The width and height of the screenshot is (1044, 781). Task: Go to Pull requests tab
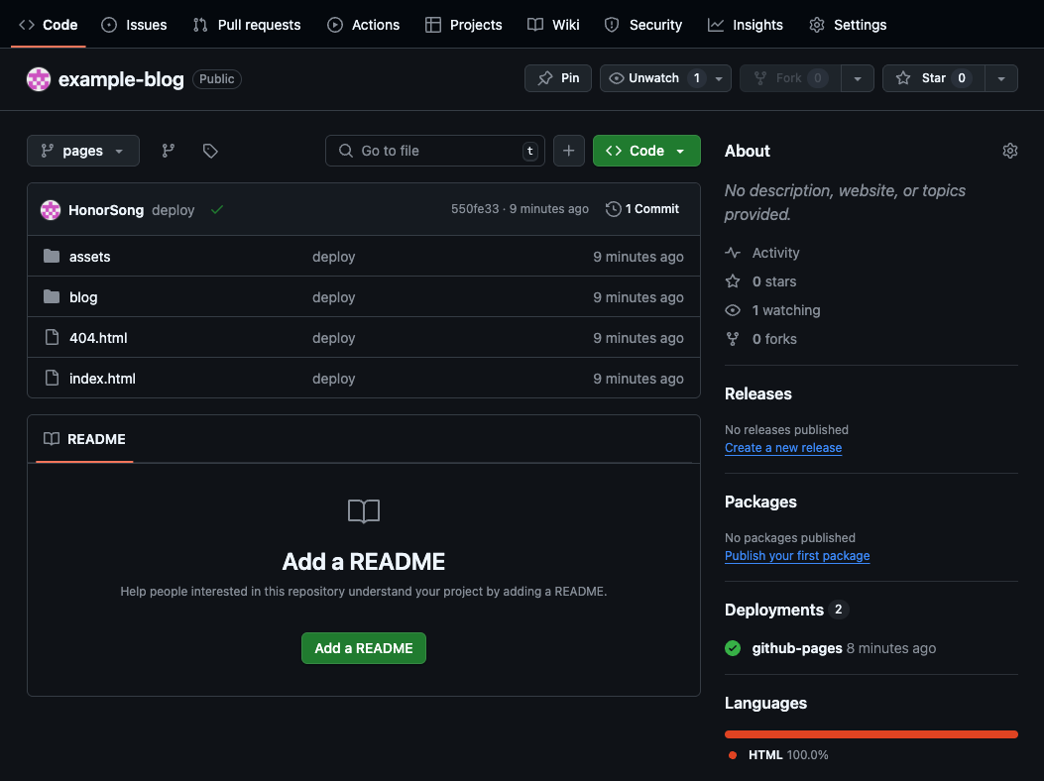click(247, 25)
